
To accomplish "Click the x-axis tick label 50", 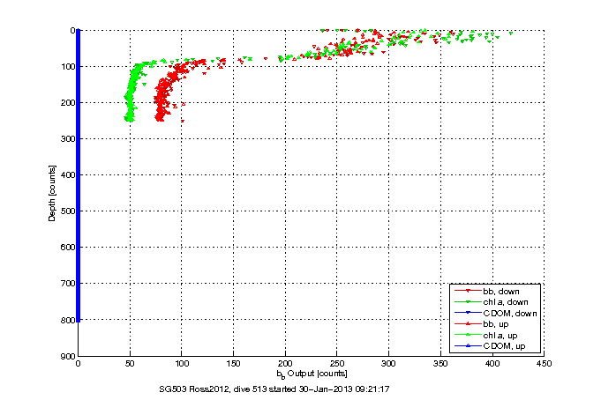I will coord(130,363).
